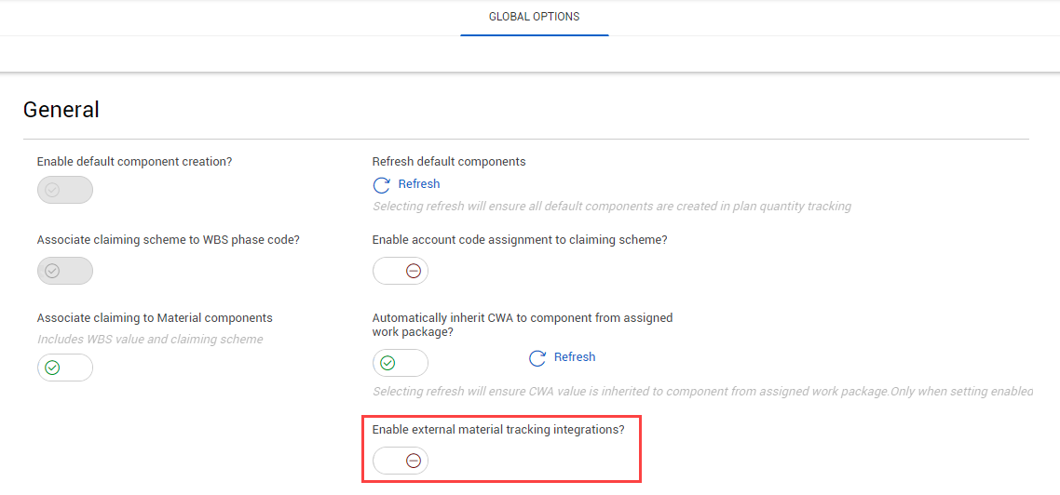Screen dimensions: 1060x495
Task: Click the 'Enable account code assignment to claiming scheme?' label
Action: click(520, 240)
